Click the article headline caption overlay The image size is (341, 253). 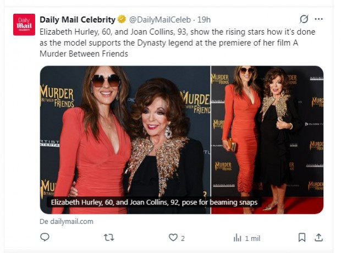(154, 202)
